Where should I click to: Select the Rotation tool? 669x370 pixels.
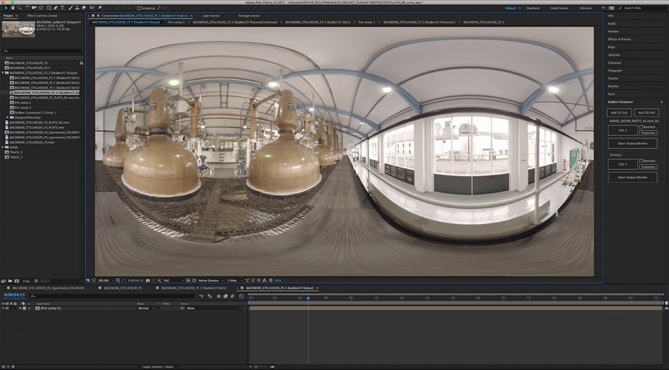coord(27,8)
